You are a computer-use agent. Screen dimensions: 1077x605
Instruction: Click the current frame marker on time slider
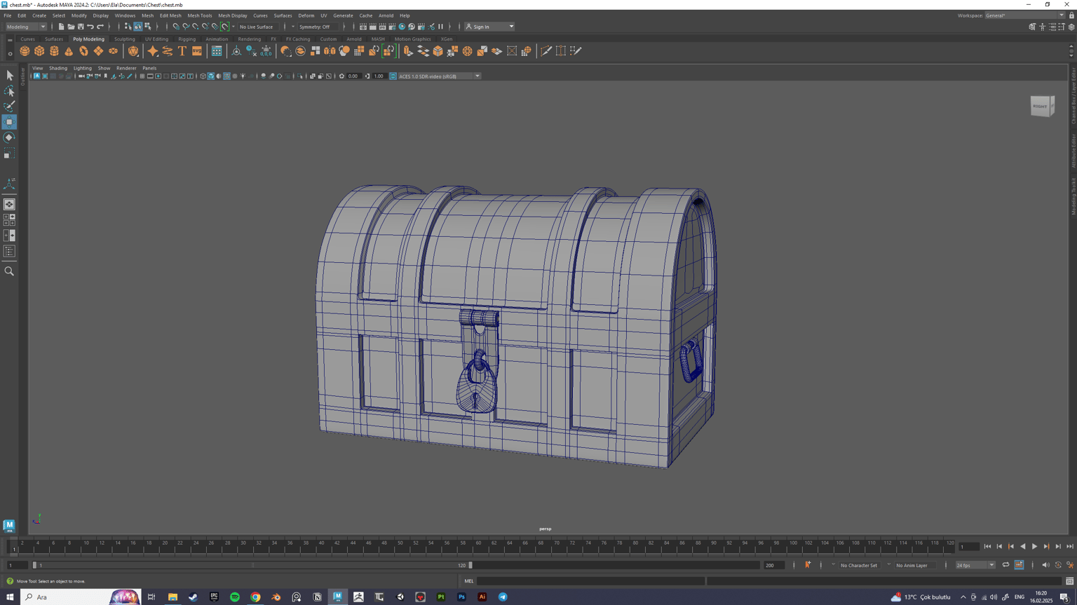14,547
